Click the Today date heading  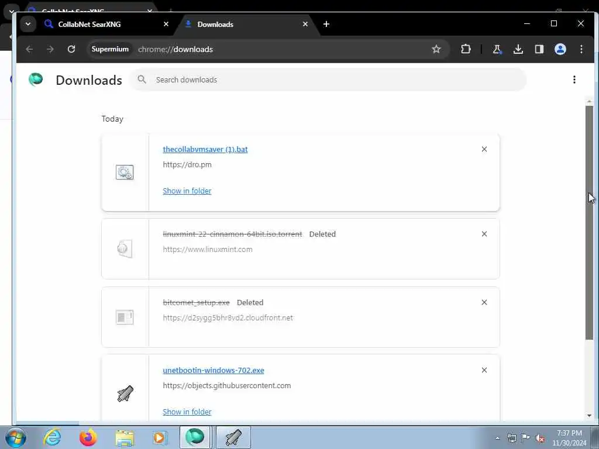(x=112, y=119)
